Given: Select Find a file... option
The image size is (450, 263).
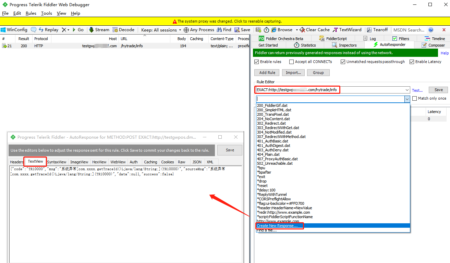Looking at the screenshot, I should (333, 230).
